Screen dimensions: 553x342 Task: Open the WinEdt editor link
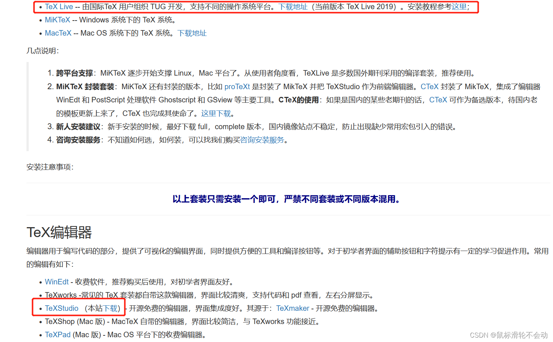tap(57, 282)
